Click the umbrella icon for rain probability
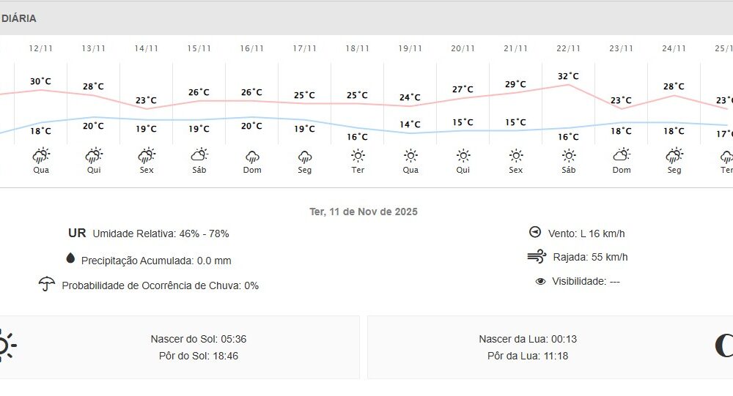 point(48,284)
